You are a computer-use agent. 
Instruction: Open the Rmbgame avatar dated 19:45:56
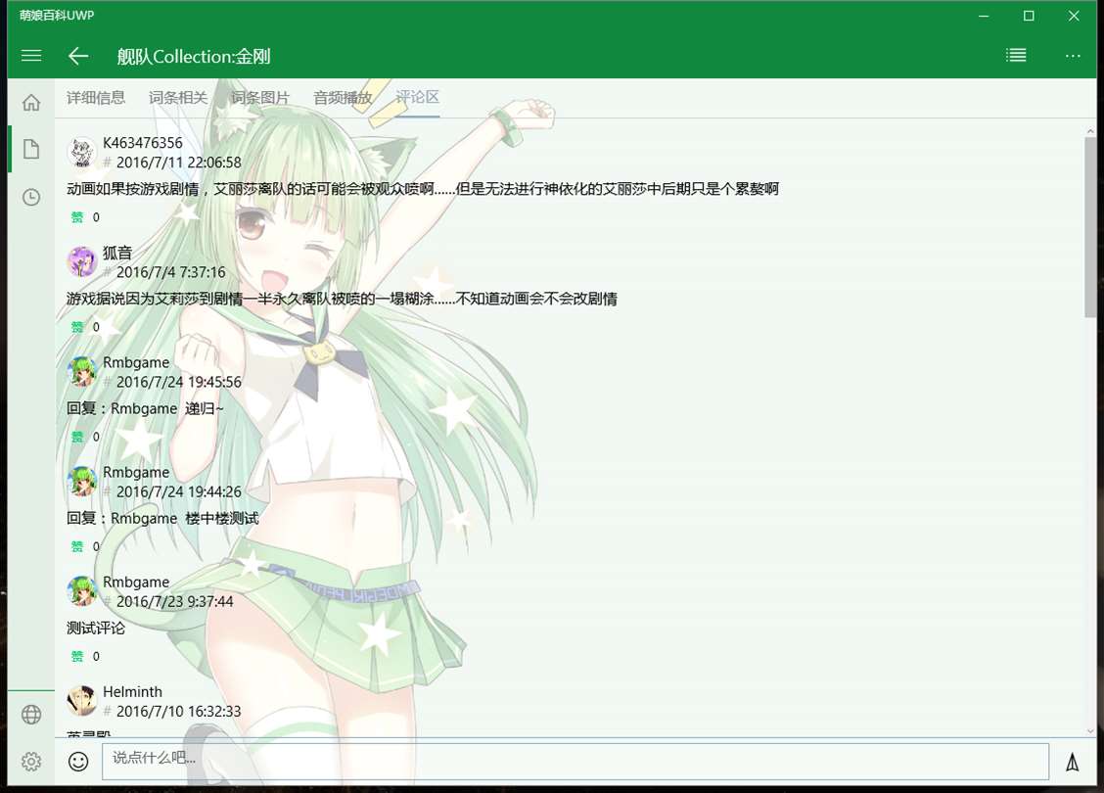coord(81,372)
